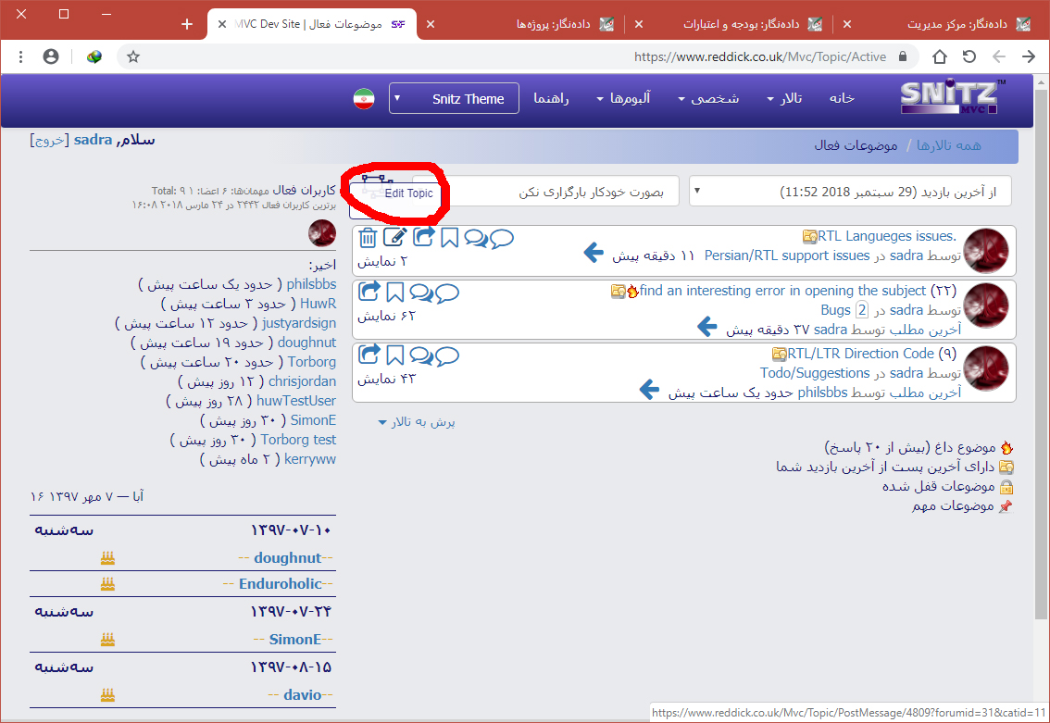Click the sadra avatar thumbnail in sidebar
1050x723 pixels.
coord(322,233)
